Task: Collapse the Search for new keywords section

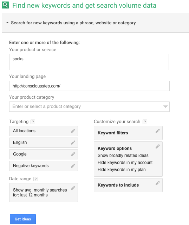Action: [x=7, y=23]
